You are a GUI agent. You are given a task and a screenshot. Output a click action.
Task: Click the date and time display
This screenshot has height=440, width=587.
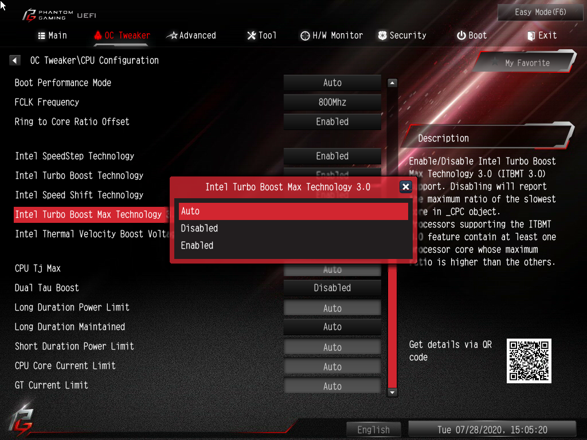492,430
